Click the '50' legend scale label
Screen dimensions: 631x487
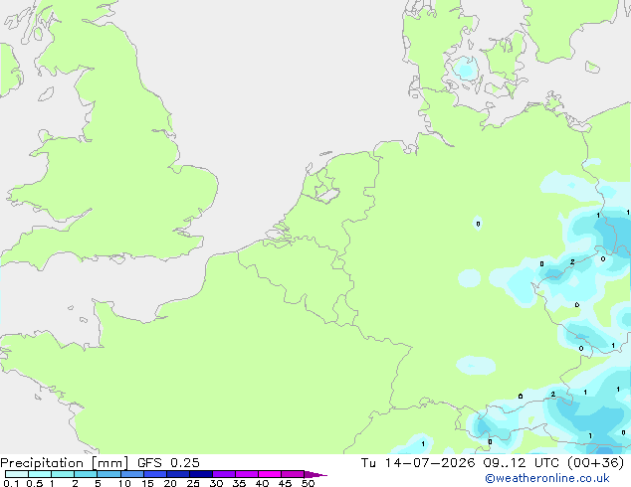pos(308,483)
